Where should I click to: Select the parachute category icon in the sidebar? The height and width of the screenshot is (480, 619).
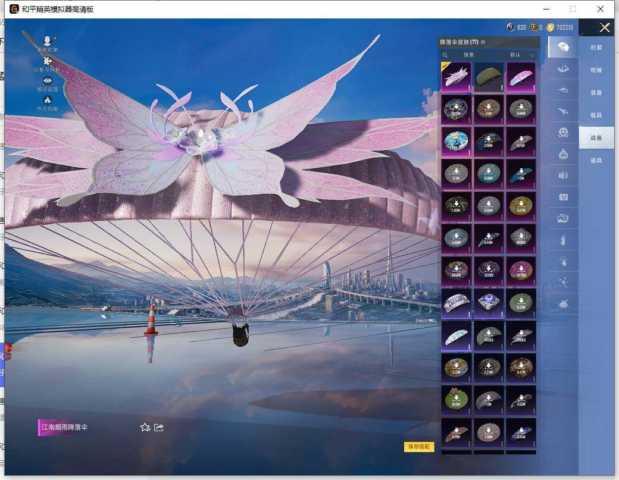click(563, 48)
